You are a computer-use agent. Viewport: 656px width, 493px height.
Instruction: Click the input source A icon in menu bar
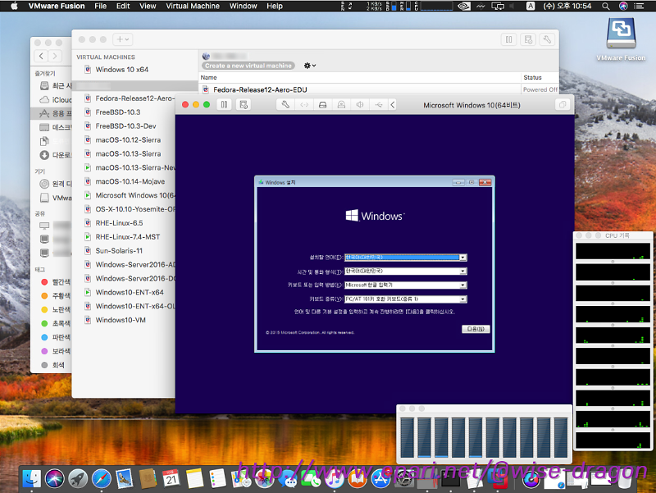[530, 6]
